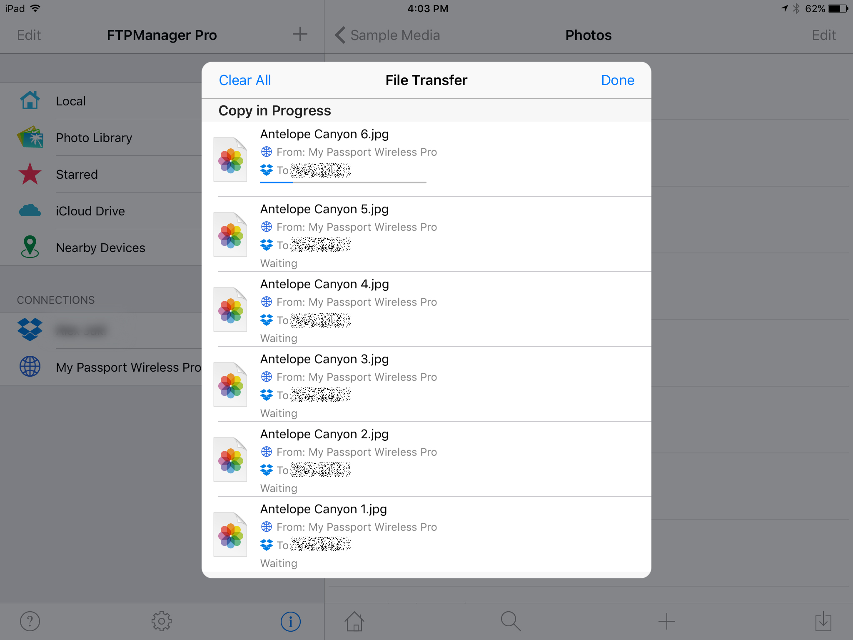Open the Dropbox connection icon
Viewport: 853px width, 640px height.
30,330
